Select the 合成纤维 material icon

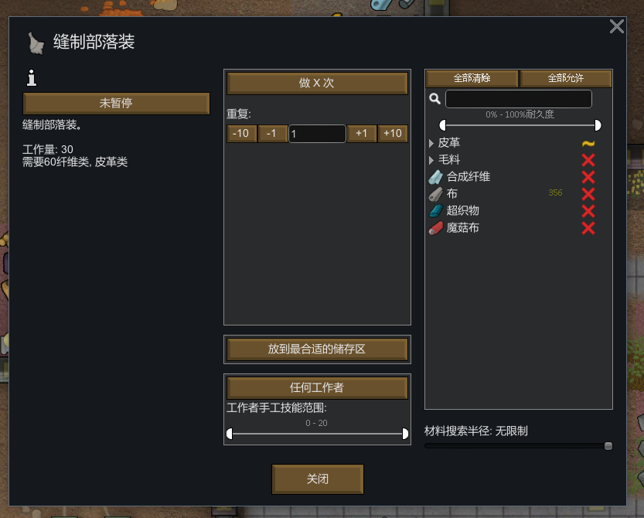[436, 177]
